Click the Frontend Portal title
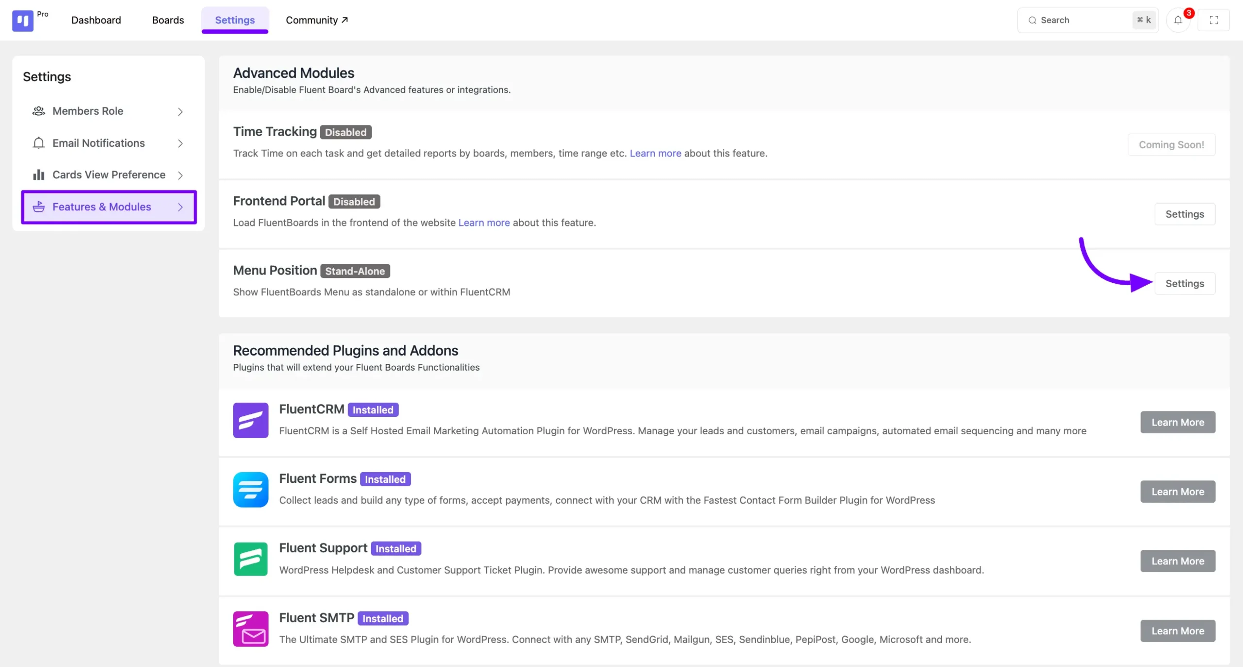1243x667 pixels. tap(279, 201)
